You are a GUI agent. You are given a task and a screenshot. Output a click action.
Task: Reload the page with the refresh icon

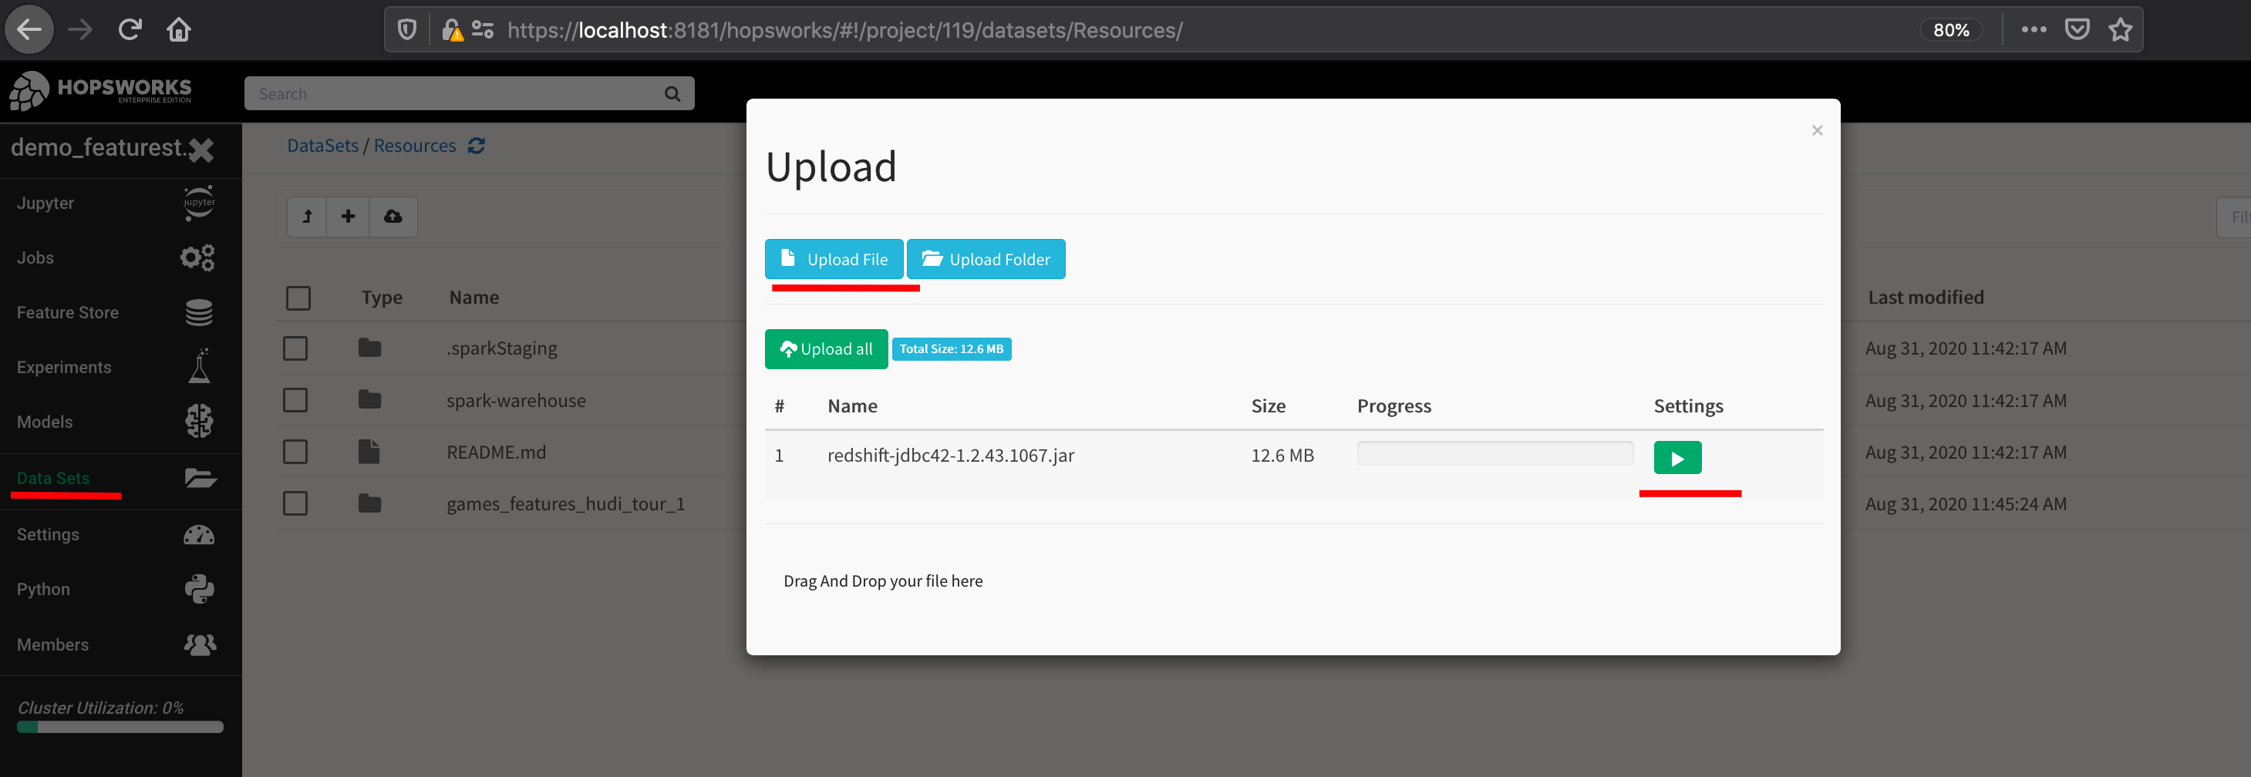(130, 30)
